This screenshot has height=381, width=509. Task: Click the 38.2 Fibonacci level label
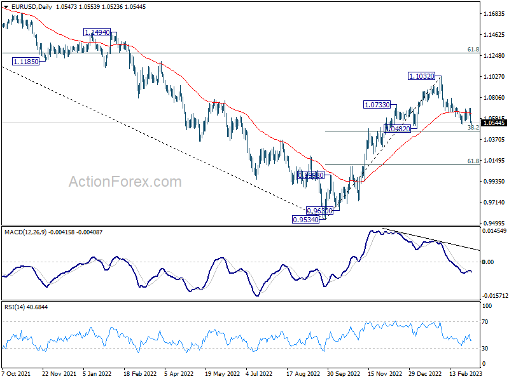[473, 128]
